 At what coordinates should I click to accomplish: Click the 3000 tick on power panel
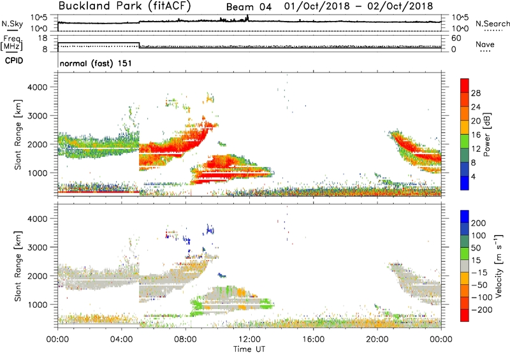click(38, 116)
